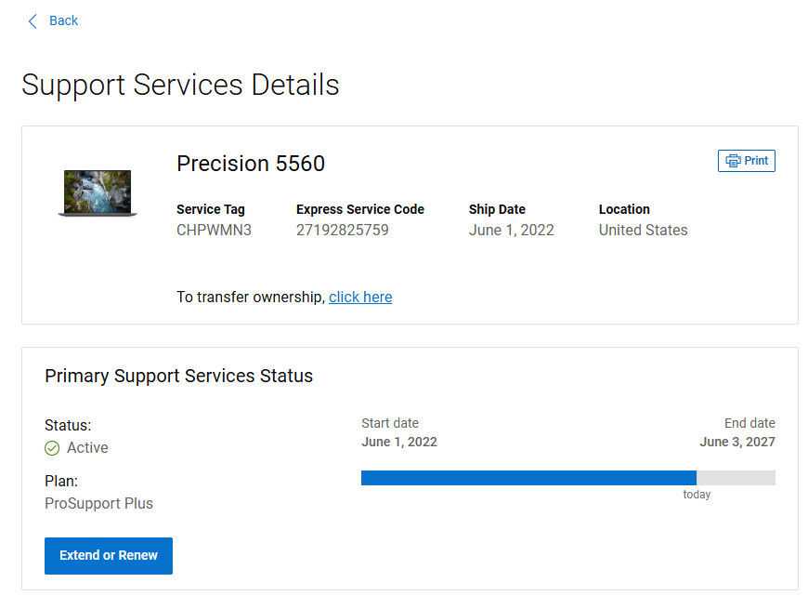808x596 pixels.
Task: Click the 'today' marker under the bar
Action: (x=697, y=495)
